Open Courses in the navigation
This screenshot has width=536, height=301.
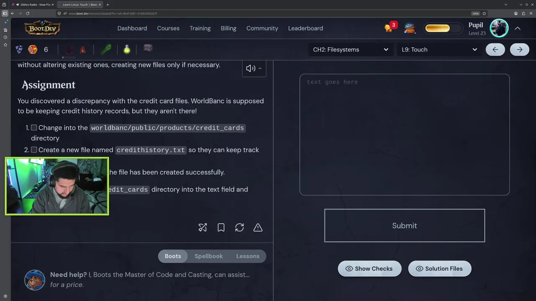click(x=168, y=28)
